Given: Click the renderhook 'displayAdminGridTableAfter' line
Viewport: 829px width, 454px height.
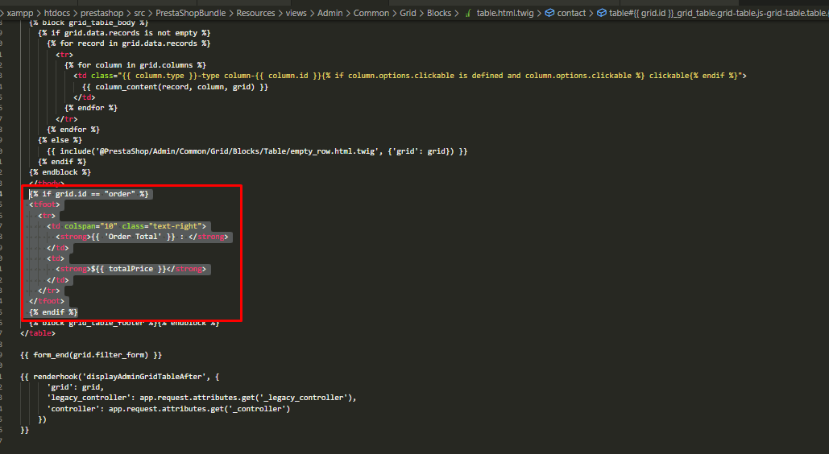Looking at the screenshot, I should pos(119,377).
